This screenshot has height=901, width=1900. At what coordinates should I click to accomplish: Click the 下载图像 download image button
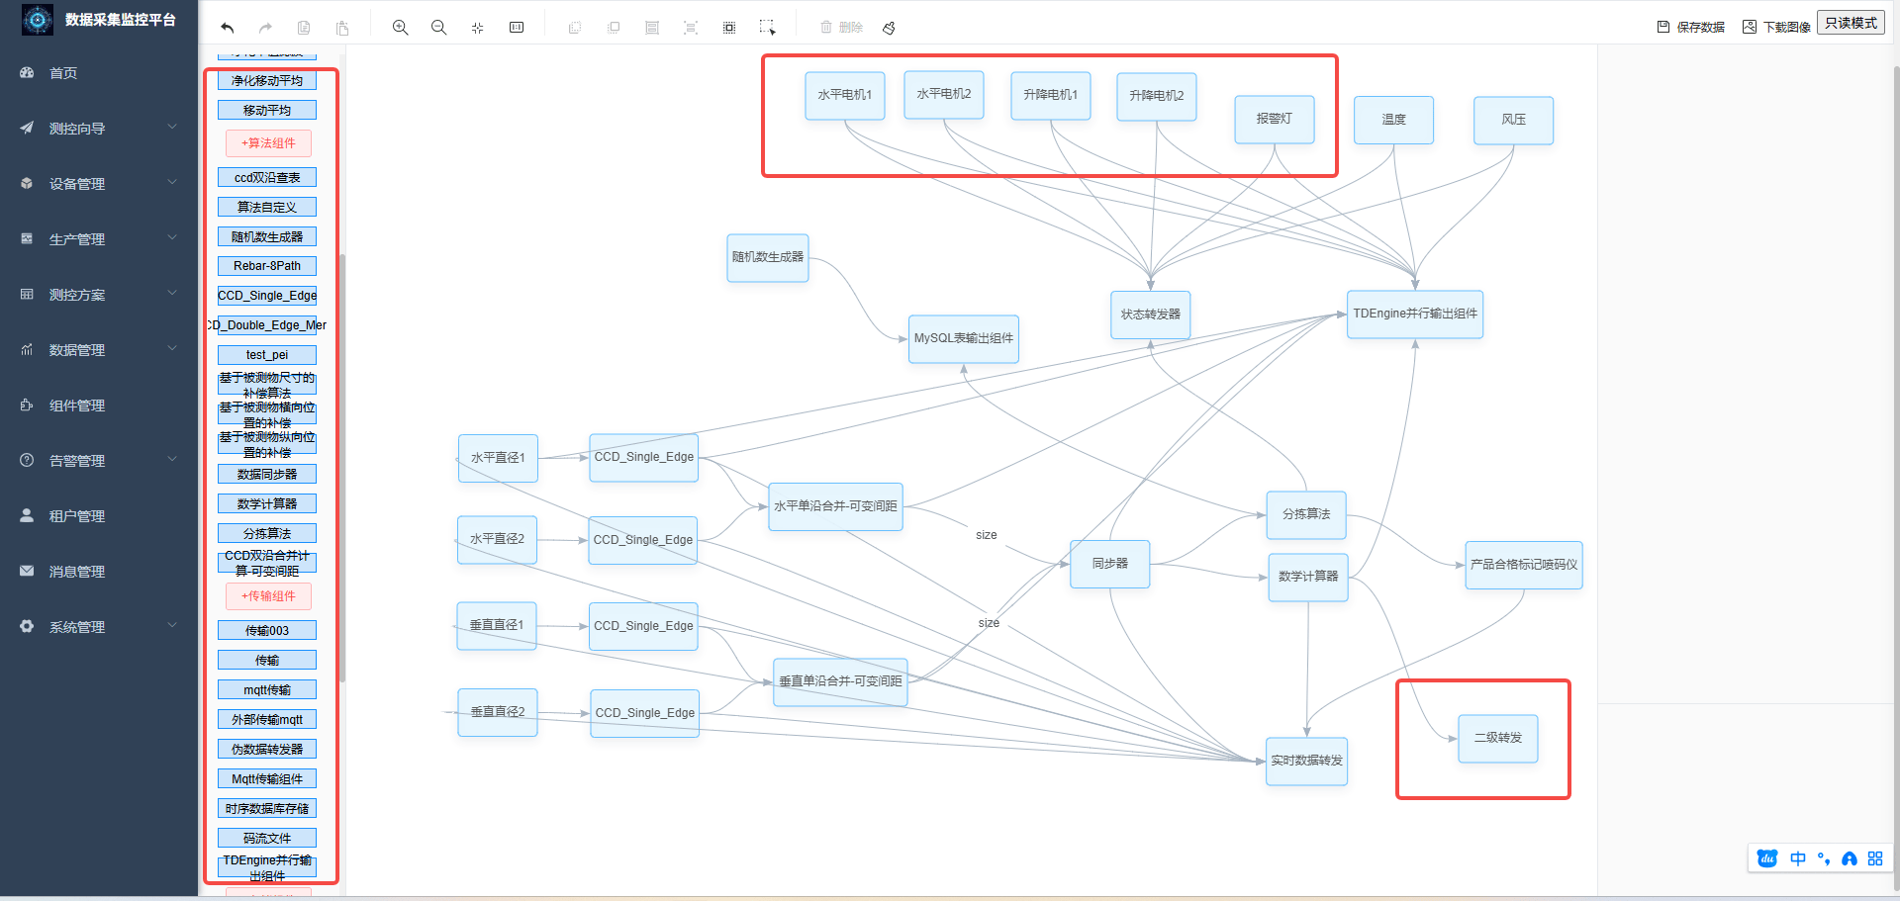1777,27
